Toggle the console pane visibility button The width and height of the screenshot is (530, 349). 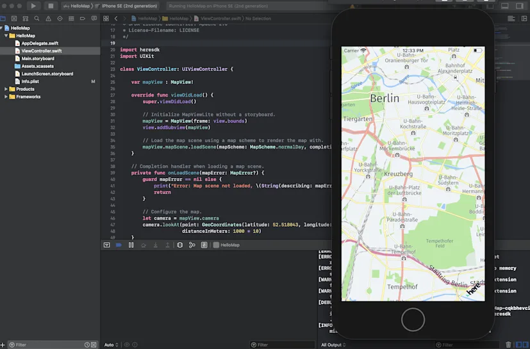[525, 345]
